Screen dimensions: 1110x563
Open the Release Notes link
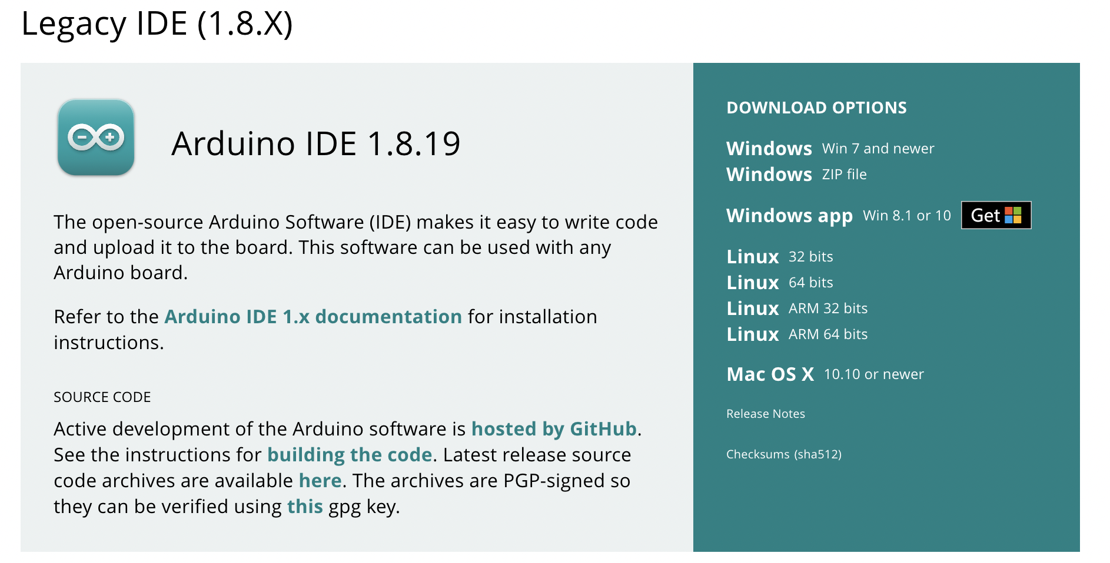(x=765, y=414)
